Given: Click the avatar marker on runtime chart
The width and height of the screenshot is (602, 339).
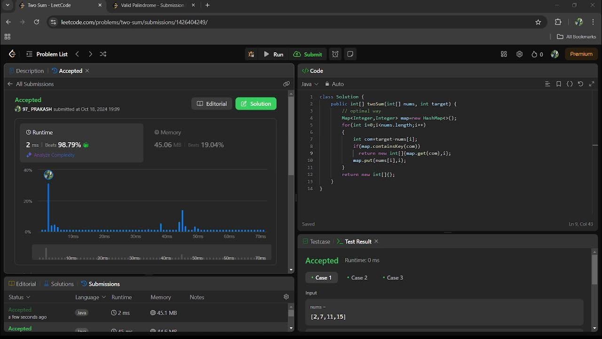Looking at the screenshot, I should (x=48, y=175).
